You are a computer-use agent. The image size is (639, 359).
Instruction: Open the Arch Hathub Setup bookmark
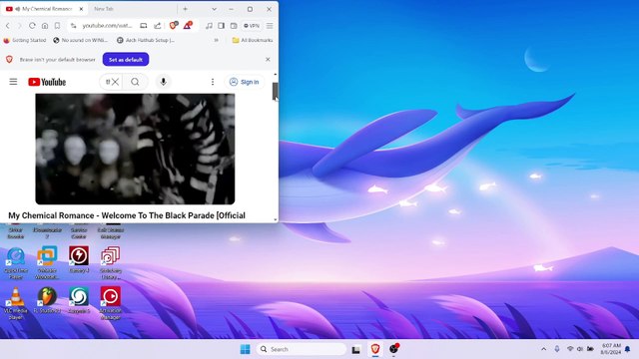pos(146,40)
